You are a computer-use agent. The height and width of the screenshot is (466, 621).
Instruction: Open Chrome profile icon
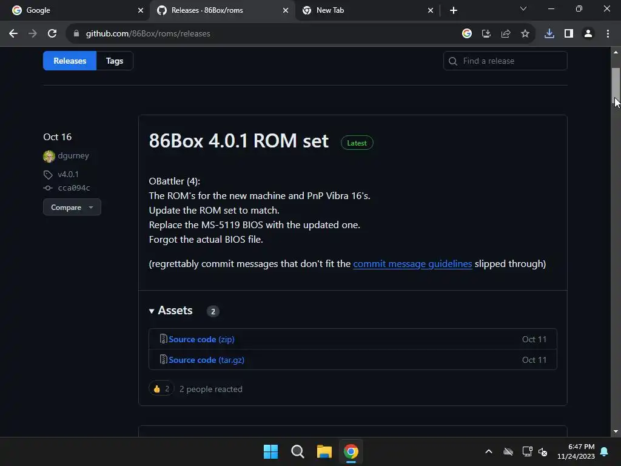click(x=588, y=34)
